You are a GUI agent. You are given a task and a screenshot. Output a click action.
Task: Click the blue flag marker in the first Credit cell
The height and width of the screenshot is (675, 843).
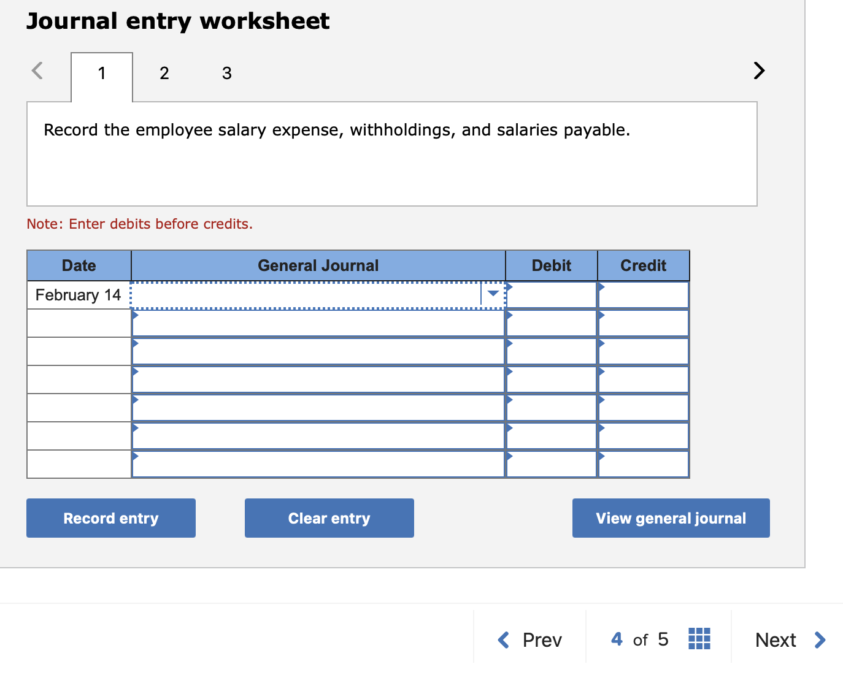(601, 287)
